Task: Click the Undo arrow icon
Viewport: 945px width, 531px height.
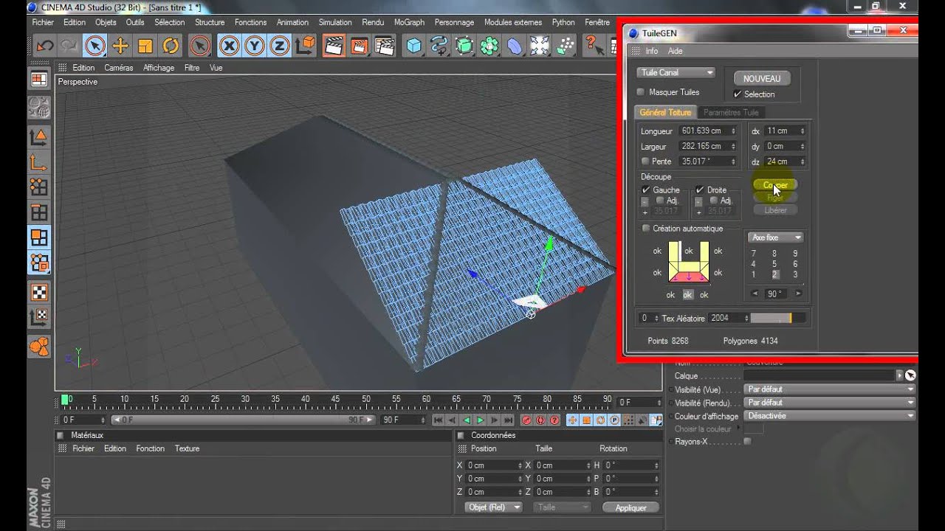Action: [x=45, y=46]
